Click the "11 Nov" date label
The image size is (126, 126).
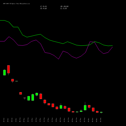point(32,120)
